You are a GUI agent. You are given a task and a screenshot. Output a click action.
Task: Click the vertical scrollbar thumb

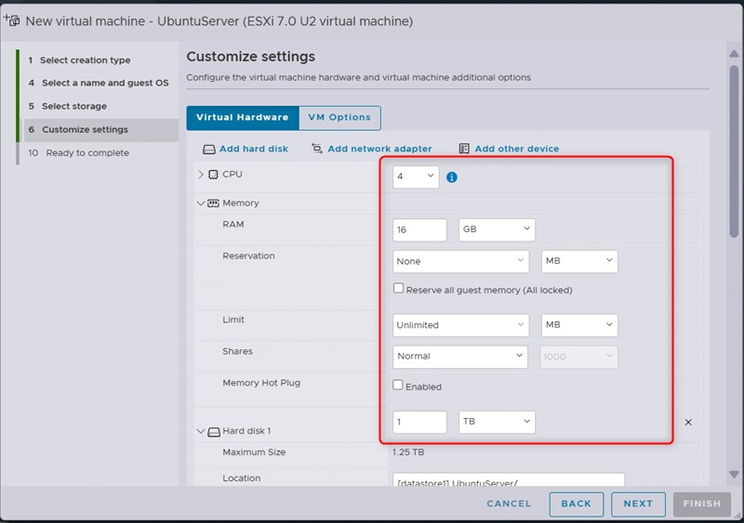pyautogui.click(x=734, y=150)
